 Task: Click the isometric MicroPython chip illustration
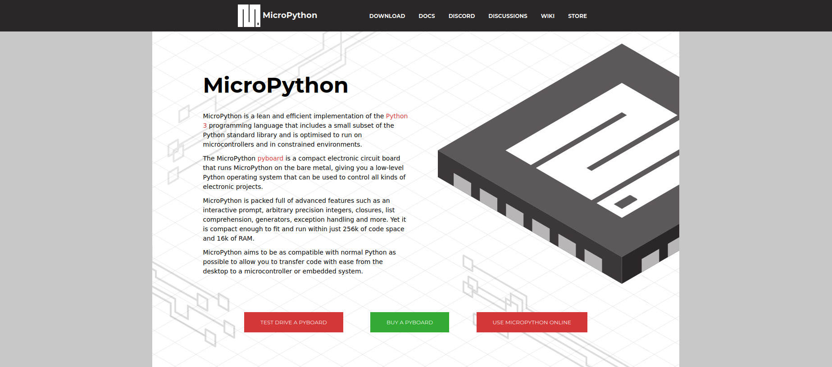[x=559, y=164]
